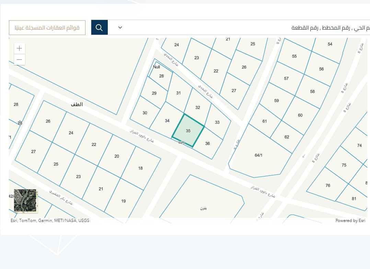This screenshot has height=269, width=370.
Task: Select parcel 81 on the map
Action: [354, 199]
